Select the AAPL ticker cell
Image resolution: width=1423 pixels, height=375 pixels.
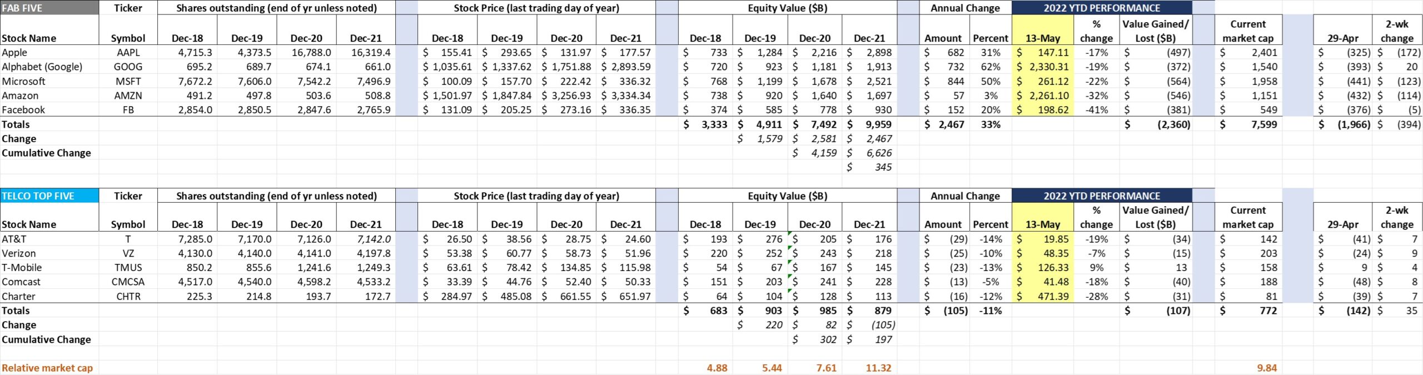tap(128, 52)
